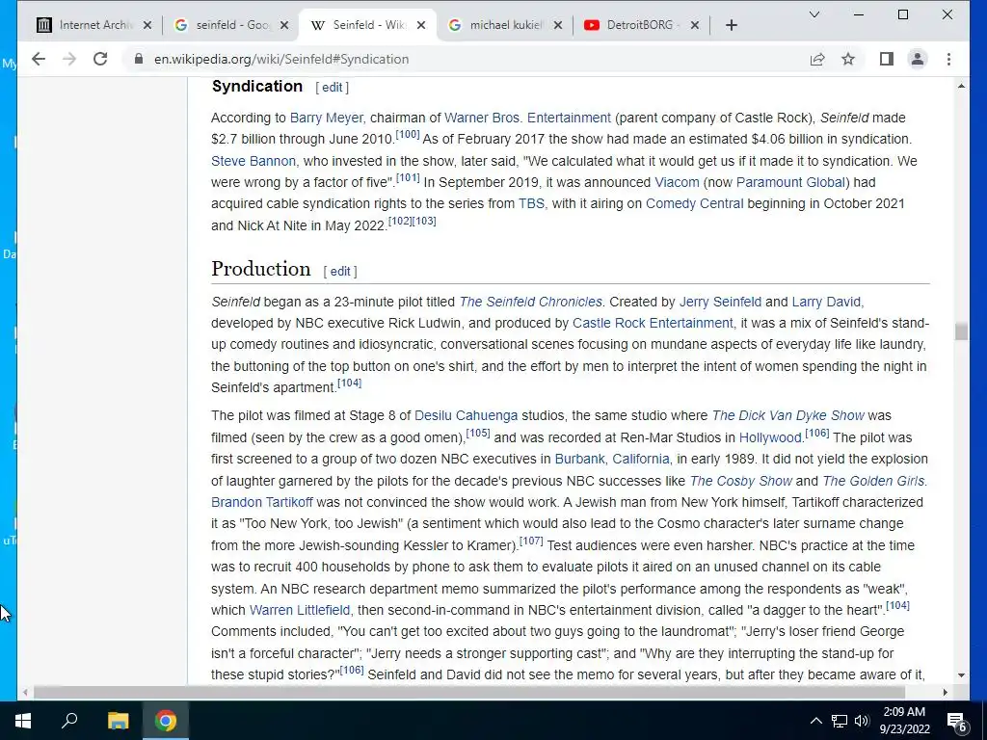Open the Chrome profile avatar
987x740 pixels.
pyautogui.click(x=918, y=59)
